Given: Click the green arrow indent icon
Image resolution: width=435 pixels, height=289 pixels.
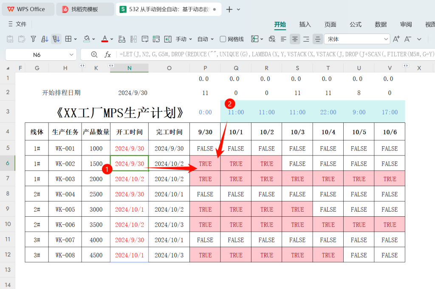Looking at the screenshot, I should click(168, 39).
